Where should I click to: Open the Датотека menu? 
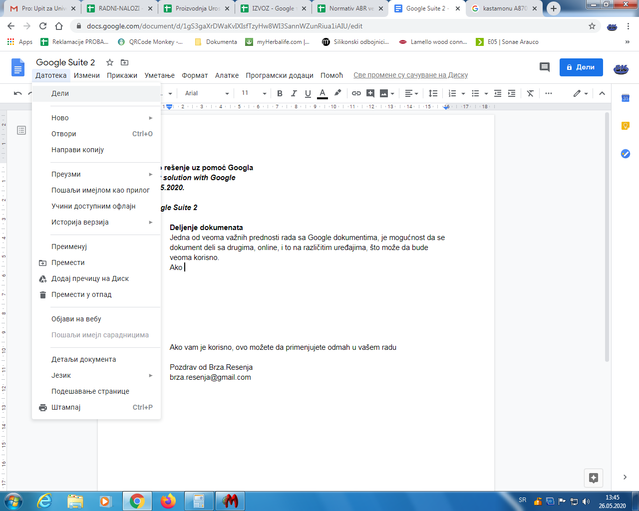(x=51, y=75)
